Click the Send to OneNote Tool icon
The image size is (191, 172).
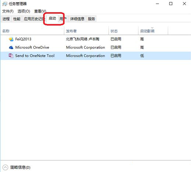[11, 56]
